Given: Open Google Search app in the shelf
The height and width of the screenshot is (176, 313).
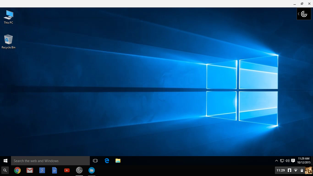Looking at the screenshot, I should click(42, 170).
